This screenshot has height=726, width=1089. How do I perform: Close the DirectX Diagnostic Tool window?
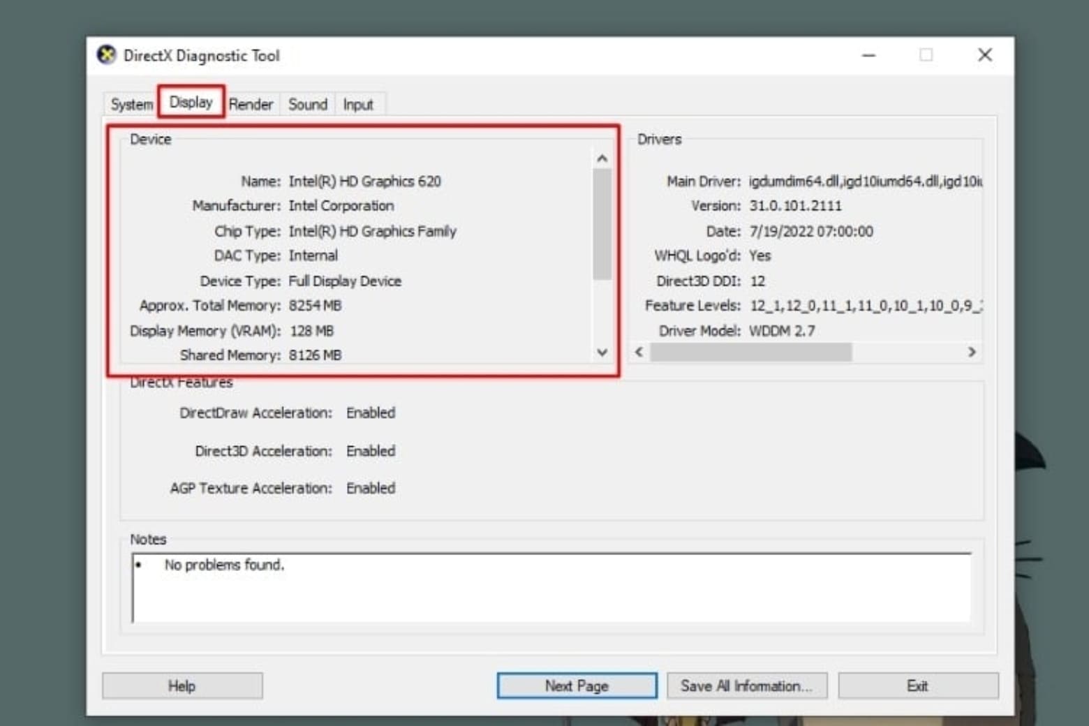click(984, 55)
